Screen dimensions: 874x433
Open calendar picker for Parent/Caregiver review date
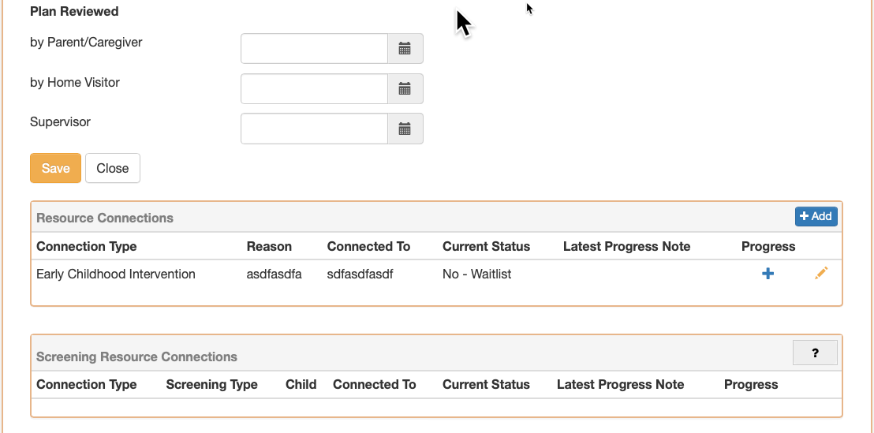405,48
